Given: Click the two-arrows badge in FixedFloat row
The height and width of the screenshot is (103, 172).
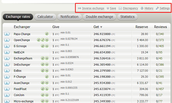Looking at the screenshot, I should [x=43, y=89].
